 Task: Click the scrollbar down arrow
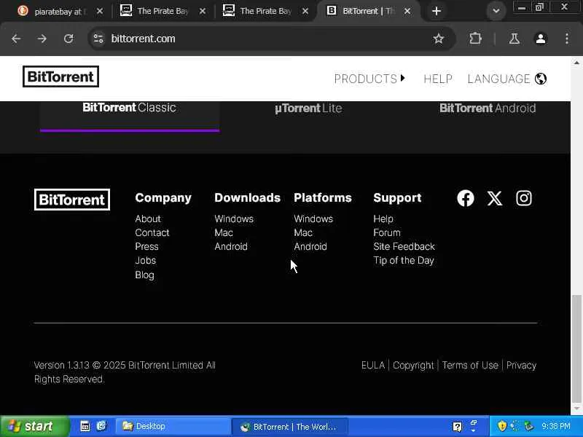(x=576, y=409)
